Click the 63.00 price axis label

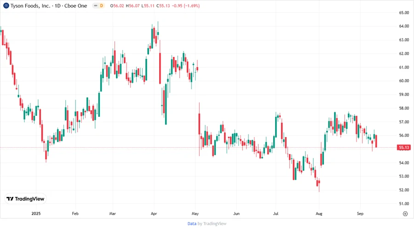[x=404, y=40]
